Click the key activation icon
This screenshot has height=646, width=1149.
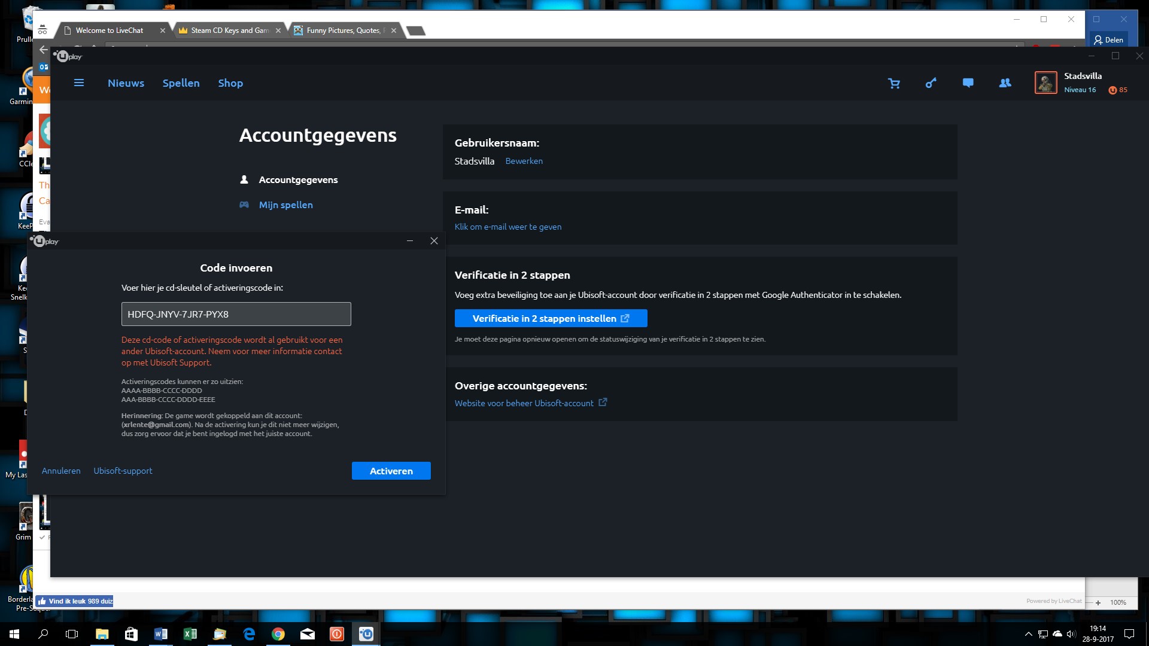931,83
